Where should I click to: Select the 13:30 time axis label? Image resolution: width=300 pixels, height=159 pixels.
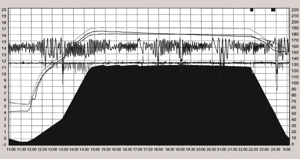pyautogui.click(x=64, y=149)
